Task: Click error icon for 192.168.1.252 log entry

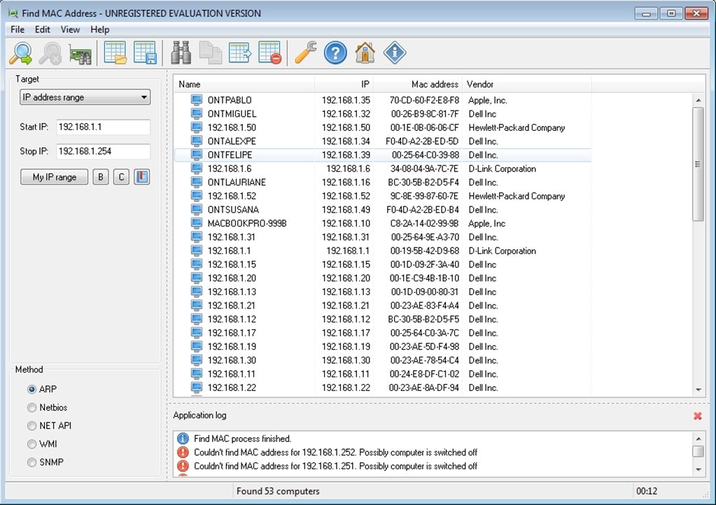Action: click(183, 452)
